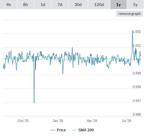Click the 0.999 y-axis label

(137, 73)
